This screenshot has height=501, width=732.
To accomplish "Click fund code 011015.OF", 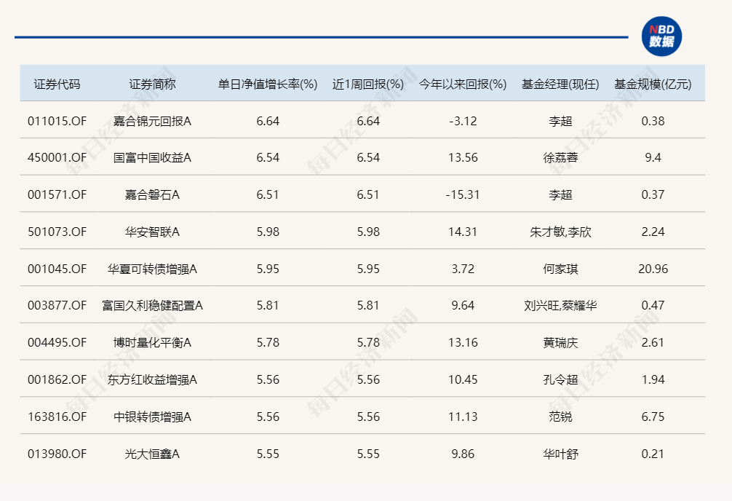I will [x=57, y=121].
